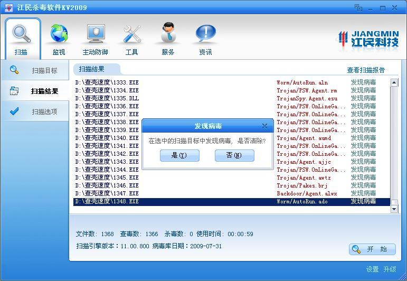The height and width of the screenshot is (281, 407).
Task: Open 设置 link at bottom
Action: (x=372, y=269)
